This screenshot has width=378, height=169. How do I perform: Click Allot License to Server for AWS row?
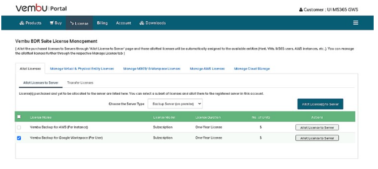pos(317,128)
